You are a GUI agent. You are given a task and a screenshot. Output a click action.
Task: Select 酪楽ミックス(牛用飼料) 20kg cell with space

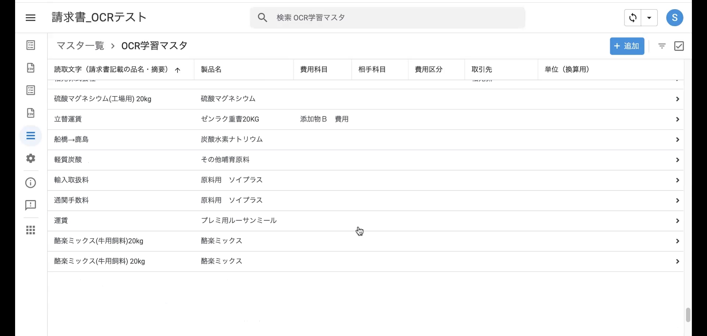[x=99, y=261]
